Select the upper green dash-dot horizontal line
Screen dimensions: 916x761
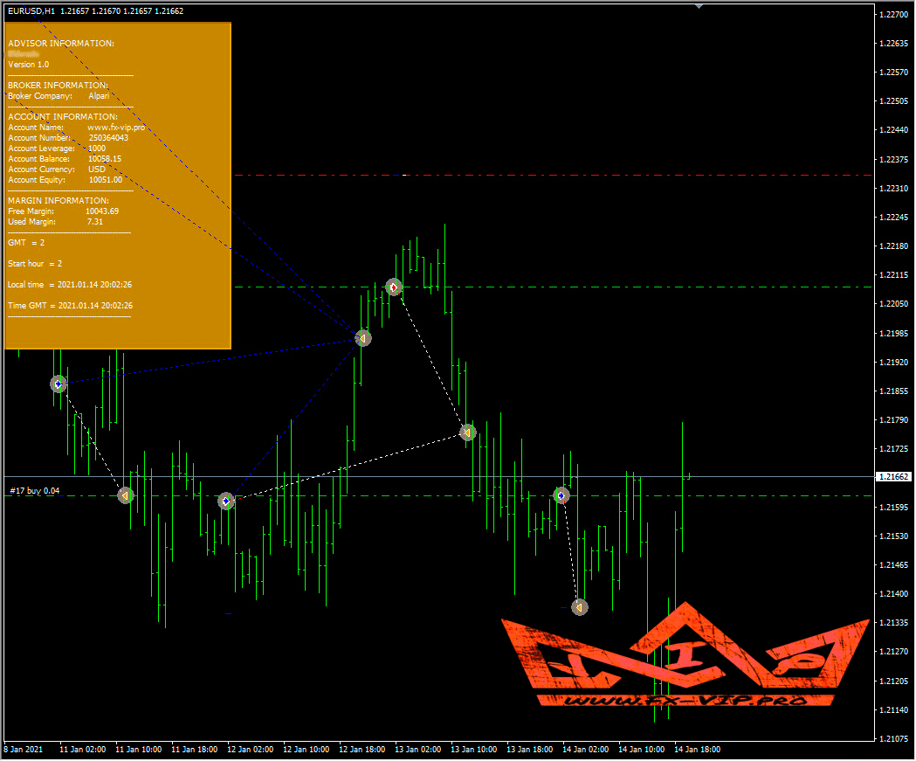coord(611,287)
